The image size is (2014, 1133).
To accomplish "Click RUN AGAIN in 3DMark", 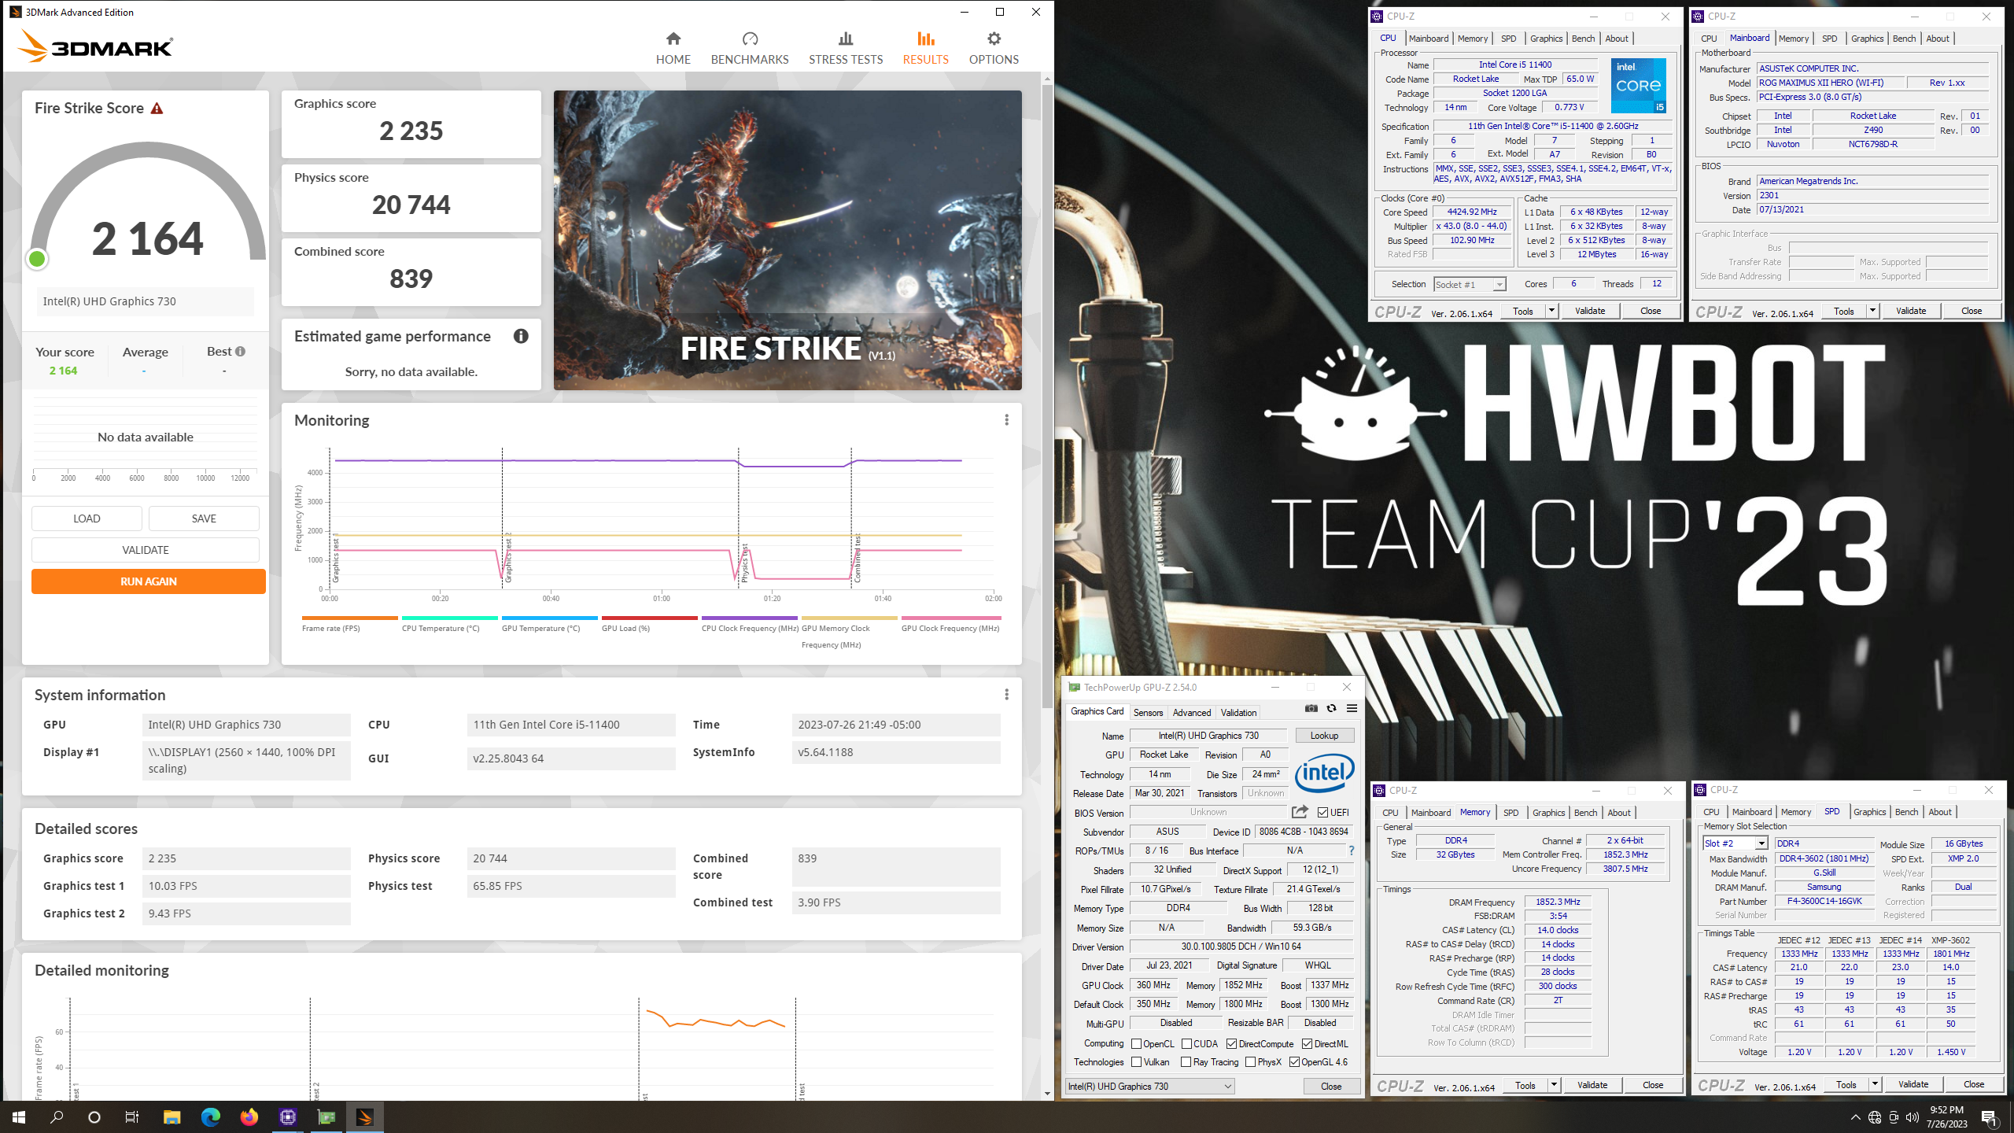I will point(148,581).
